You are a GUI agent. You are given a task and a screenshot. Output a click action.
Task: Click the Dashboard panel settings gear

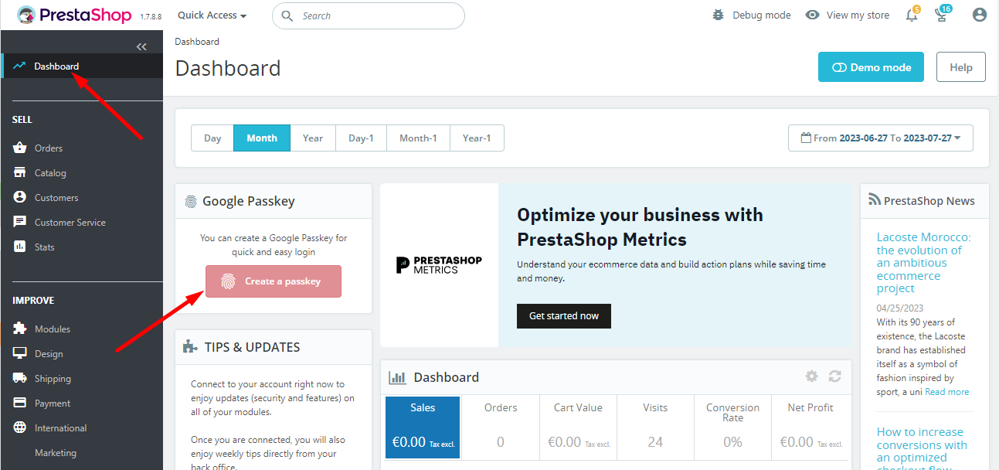point(811,376)
